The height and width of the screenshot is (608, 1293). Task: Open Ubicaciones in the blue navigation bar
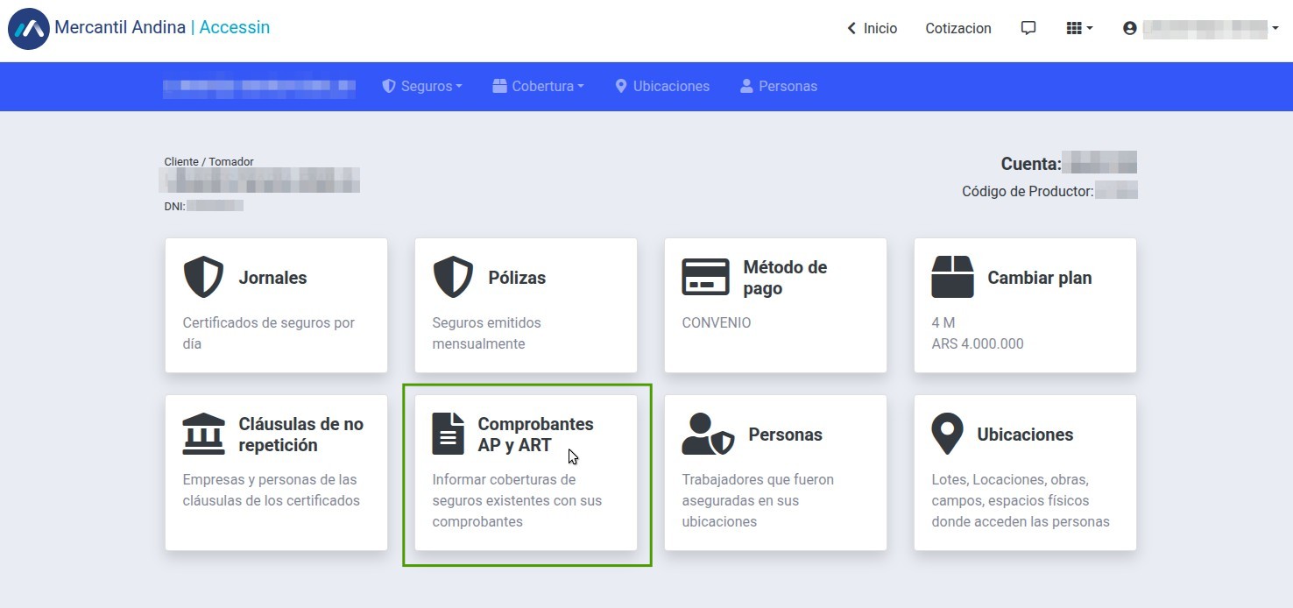pos(662,86)
